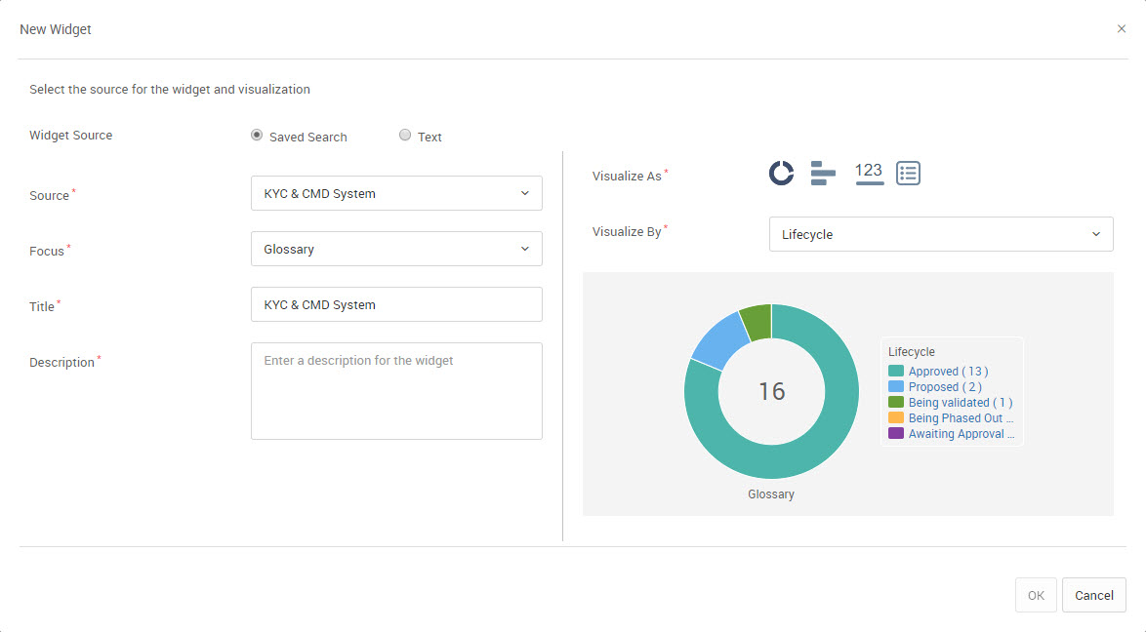Click the green Being validated legend swatch
The width and height of the screenshot is (1146, 632).
click(896, 403)
